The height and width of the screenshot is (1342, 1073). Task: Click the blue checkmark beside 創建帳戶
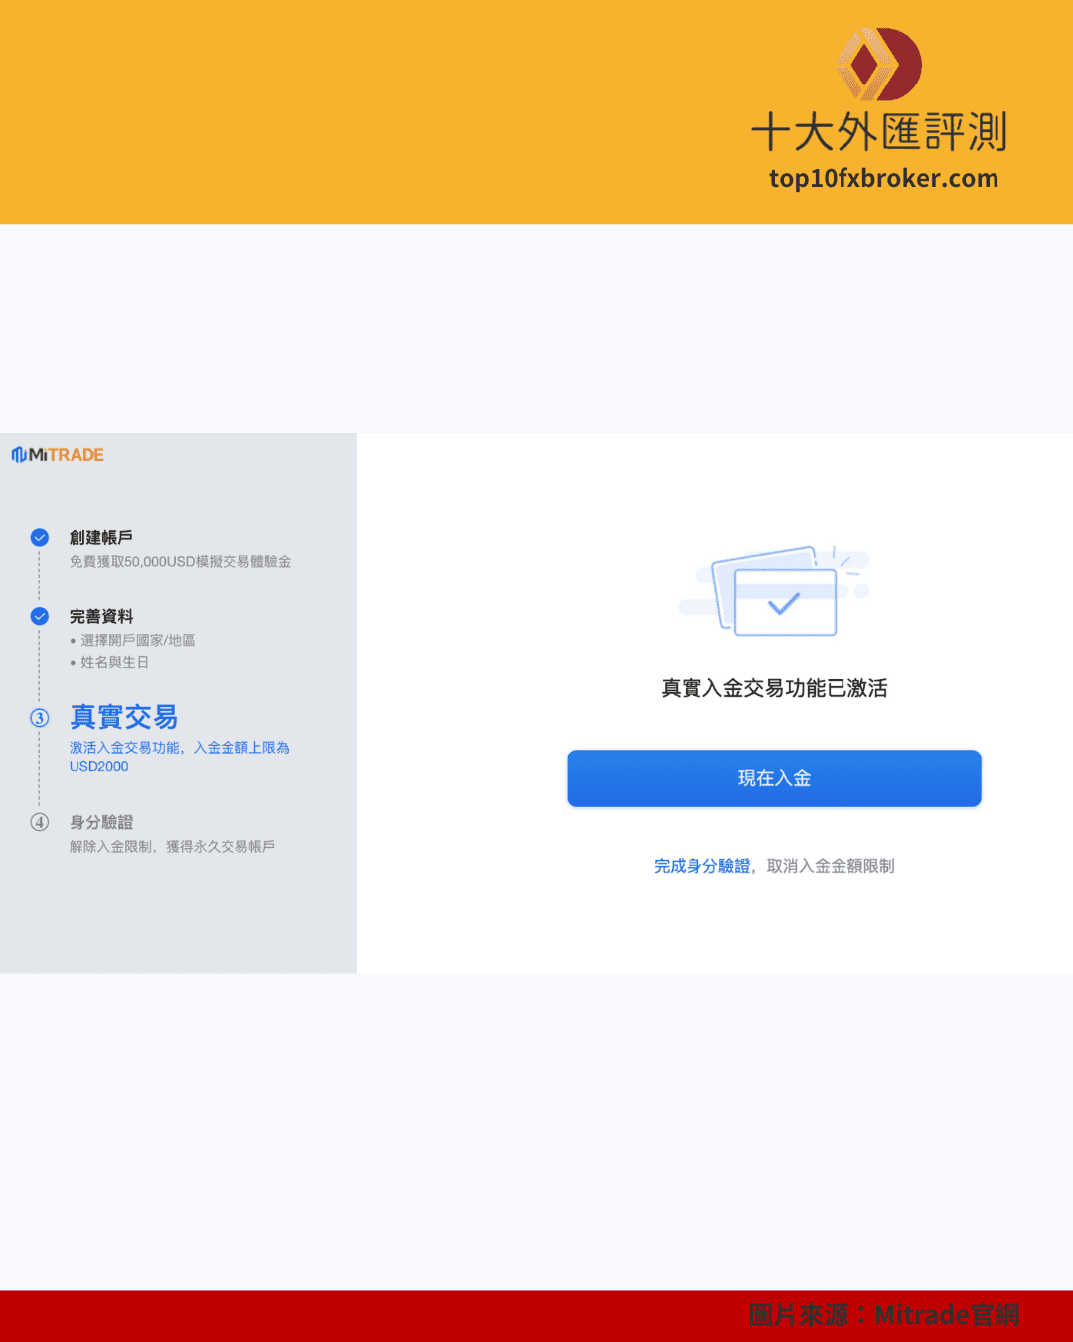coord(39,536)
